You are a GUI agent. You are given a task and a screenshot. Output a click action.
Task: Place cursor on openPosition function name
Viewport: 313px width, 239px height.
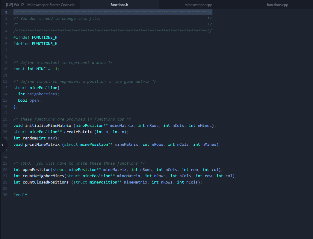pos(37,170)
